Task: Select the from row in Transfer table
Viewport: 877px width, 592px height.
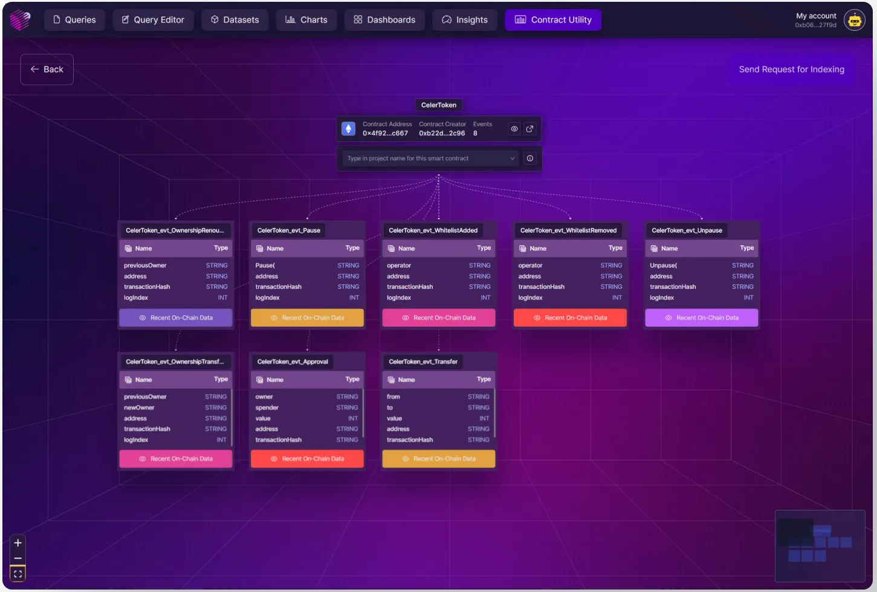Action: (x=438, y=397)
